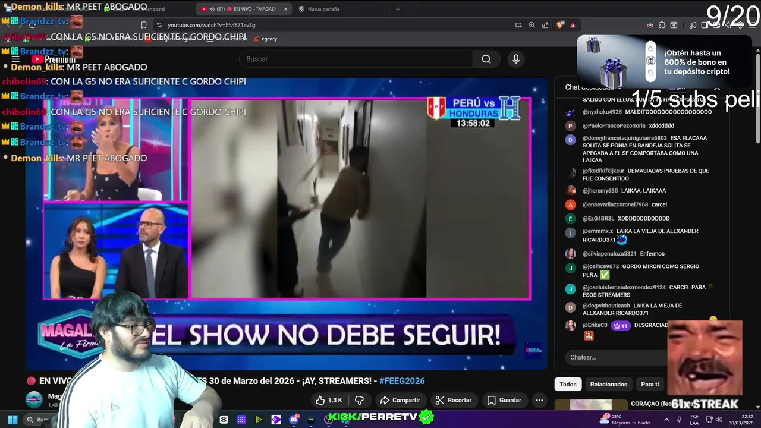Open more actions three-dot menu under video
Image resolution: width=761 pixels, height=428 pixels.
click(x=539, y=400)
